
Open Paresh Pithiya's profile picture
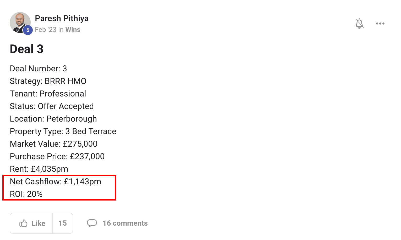pyautogui.click(x=20, y=22)
